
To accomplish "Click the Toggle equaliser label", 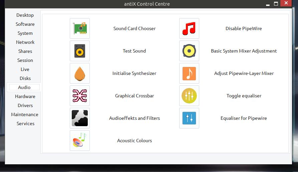I will point(244,96).
